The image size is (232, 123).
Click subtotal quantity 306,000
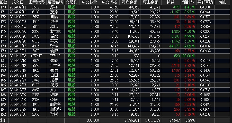pyautogui.click(x=93, y=120)
